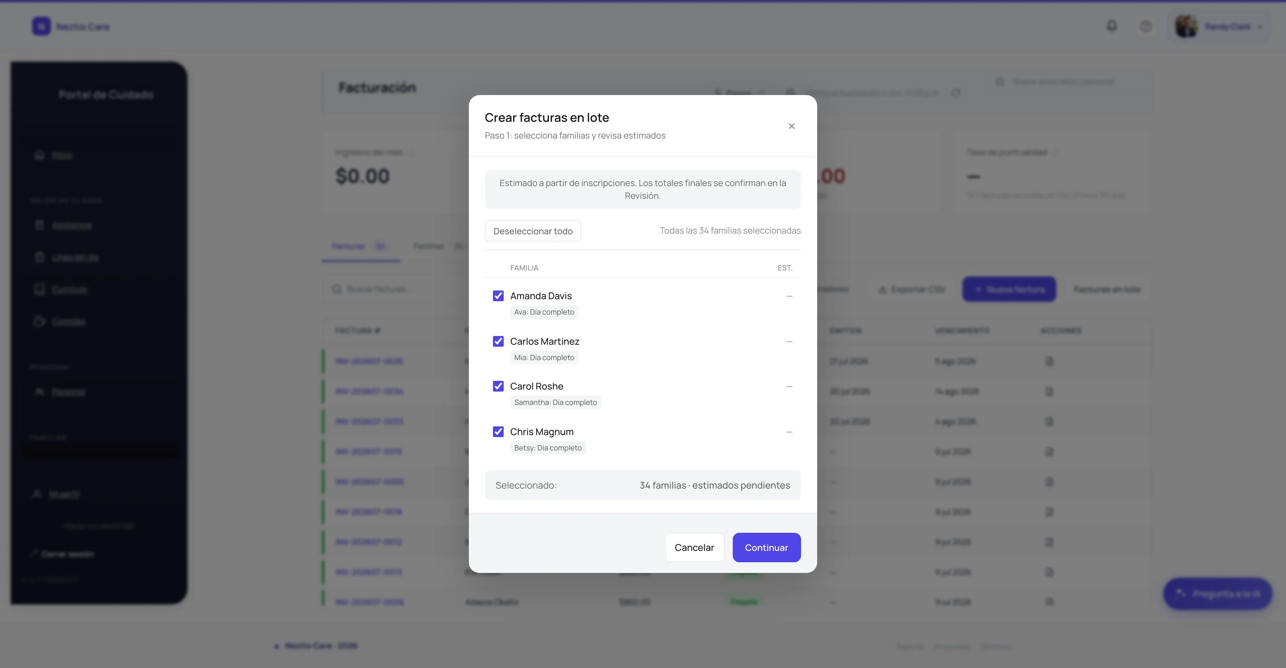Click the Continuar button
1286x668 pixels.
click(766, 547)
